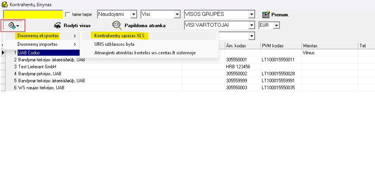Click the eye icon beside Rodyti visus

coord(57,25)
